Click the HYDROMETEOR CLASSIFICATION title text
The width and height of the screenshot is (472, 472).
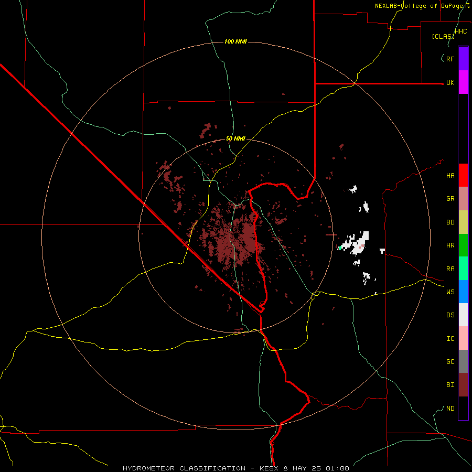(x=184, y=468)
